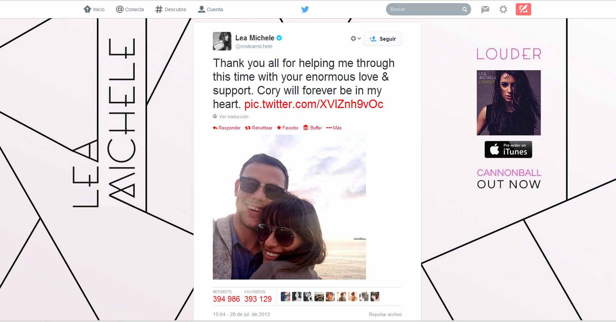616x322 pixels.
Task: Open the pic.twitter.com/XVIZnh9vOc link
Action: (x=314, y=104)
